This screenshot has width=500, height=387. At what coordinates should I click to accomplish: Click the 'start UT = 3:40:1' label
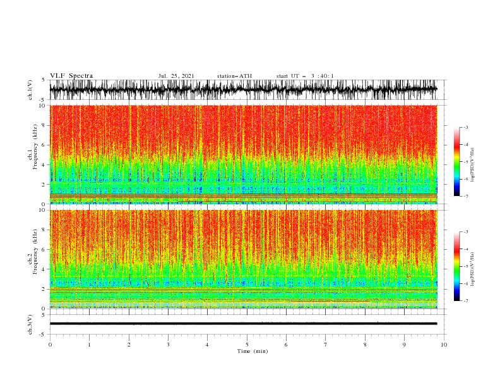[x=305, y=76]
